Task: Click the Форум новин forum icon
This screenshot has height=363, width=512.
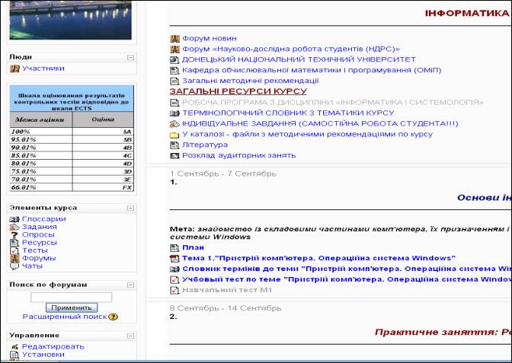Action: coord(175,39)
